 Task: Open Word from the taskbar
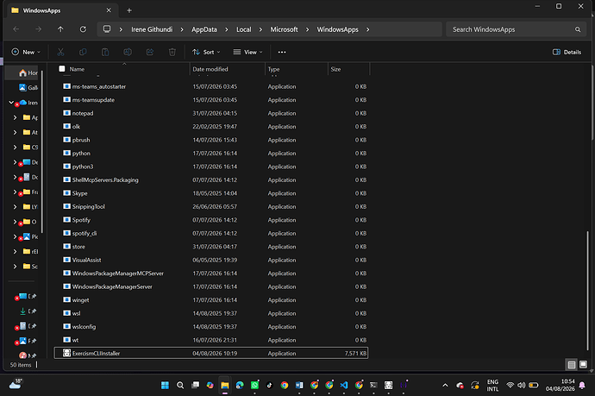299,386
